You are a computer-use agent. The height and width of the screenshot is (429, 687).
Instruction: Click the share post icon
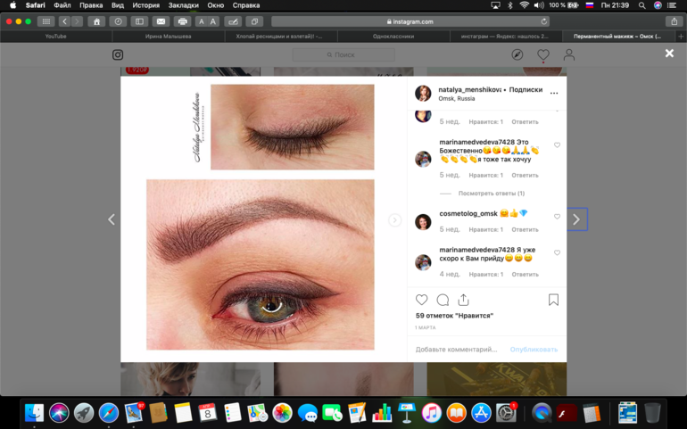[463, 301]
